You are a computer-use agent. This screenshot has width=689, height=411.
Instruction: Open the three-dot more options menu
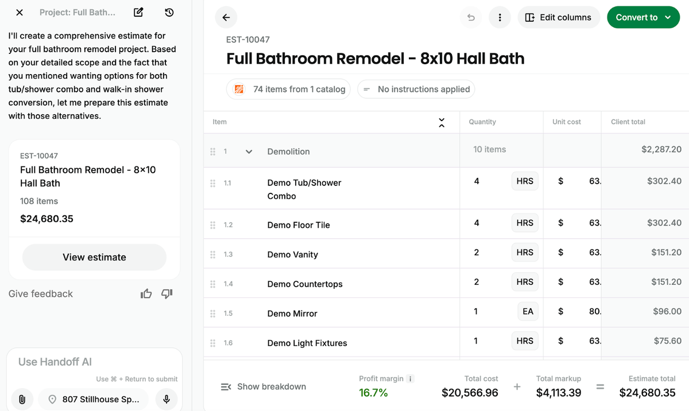(x=500, y=17)
